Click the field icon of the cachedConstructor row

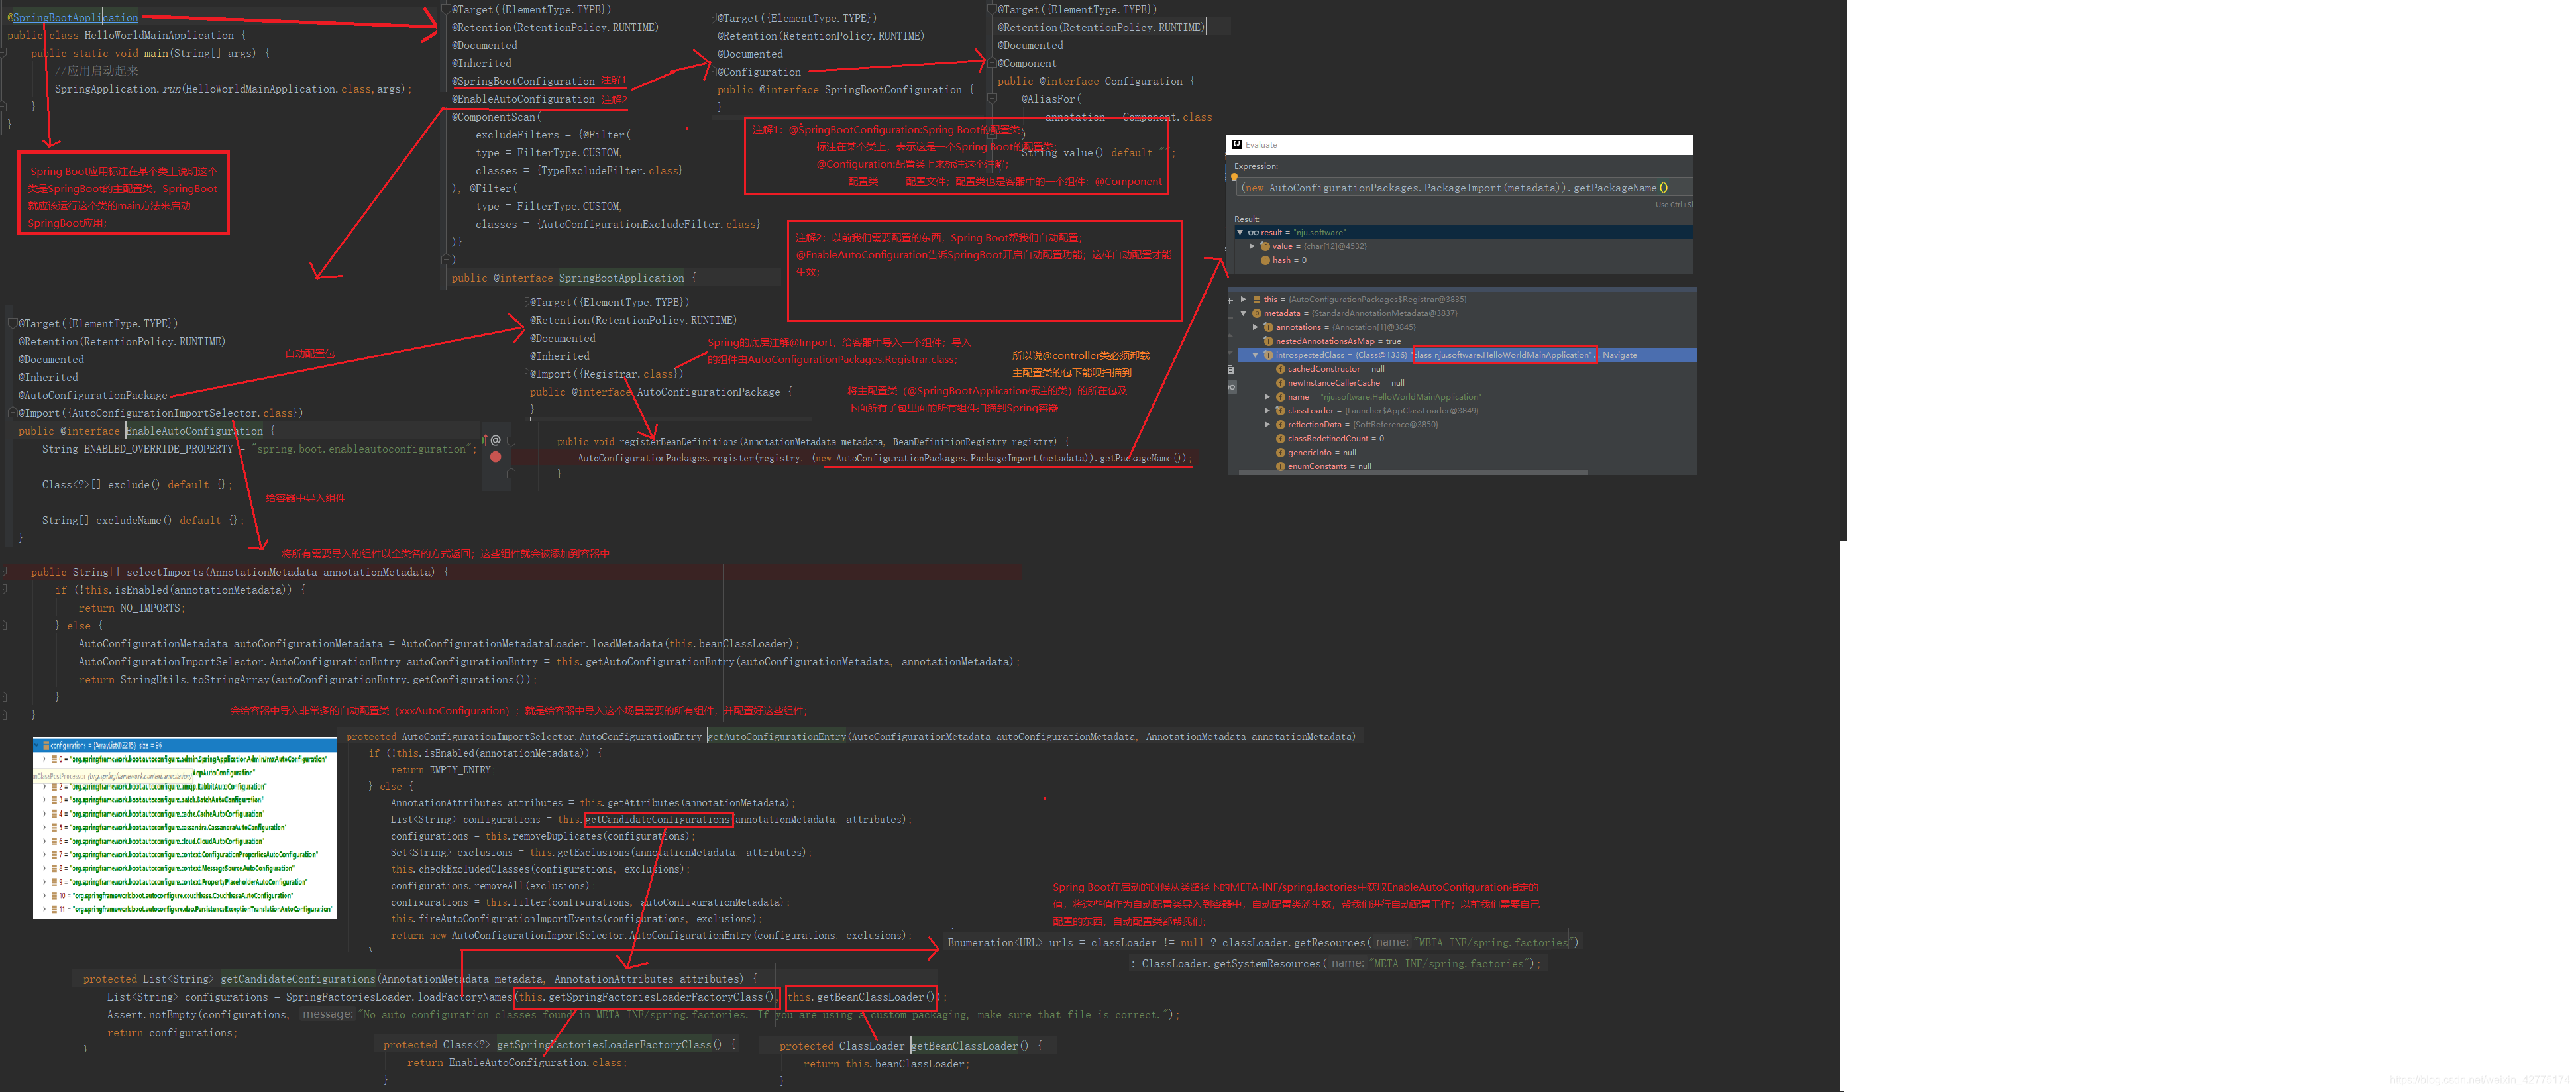click(x=1280, y=369)
